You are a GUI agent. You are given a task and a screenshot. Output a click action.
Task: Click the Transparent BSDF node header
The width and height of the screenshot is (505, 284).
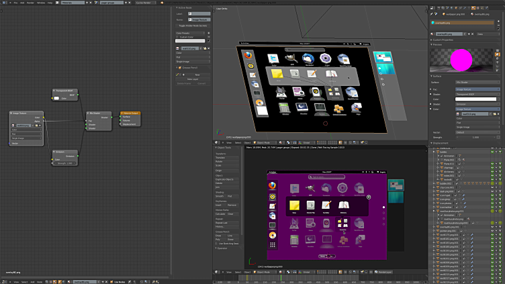[x=65, y=91]
